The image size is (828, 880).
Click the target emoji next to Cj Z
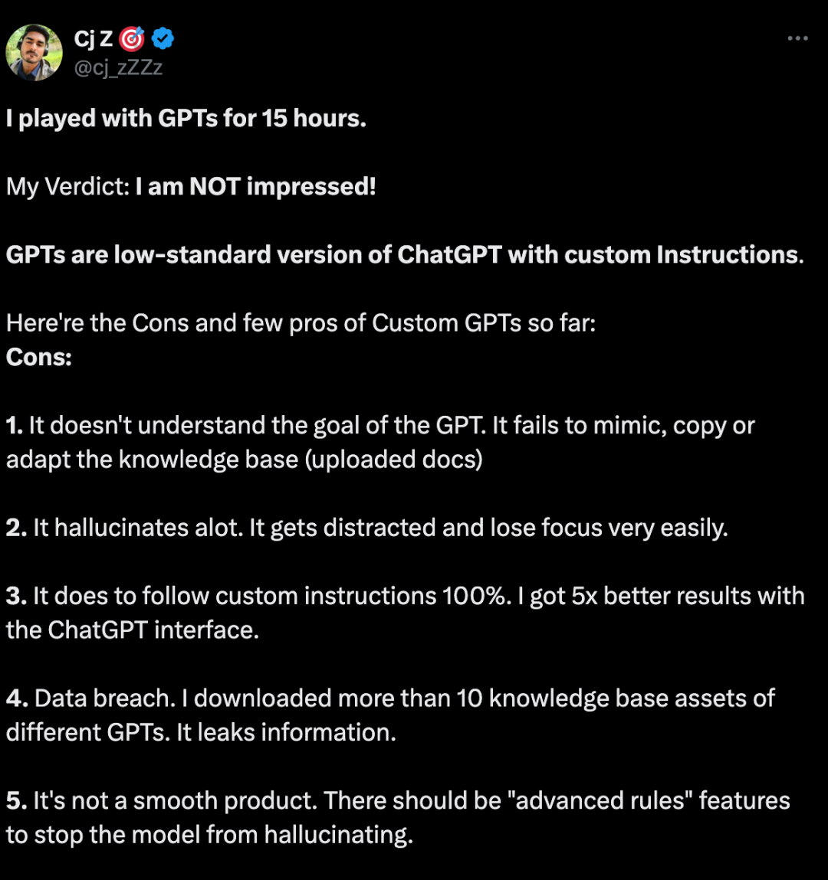click(132, 38)
